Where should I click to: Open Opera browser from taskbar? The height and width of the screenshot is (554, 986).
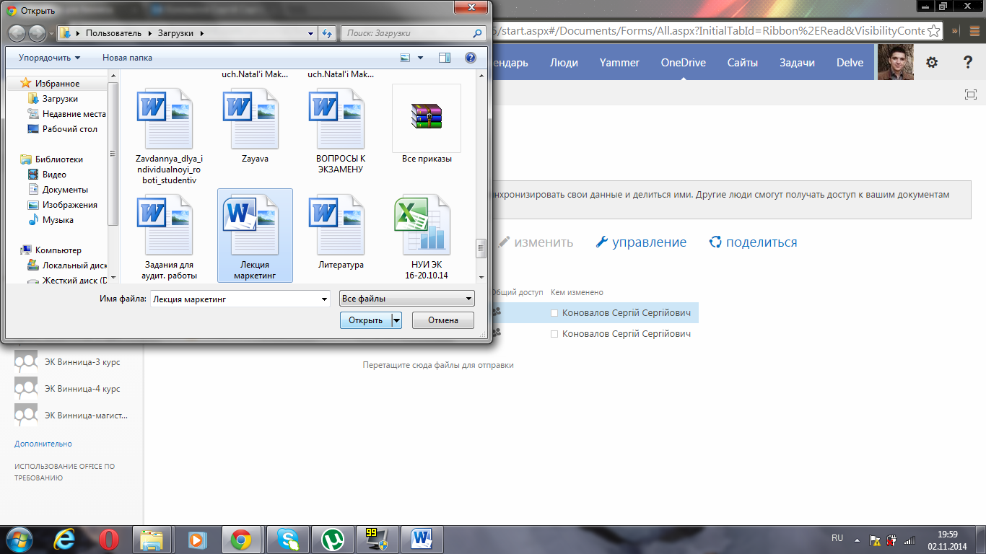109,539
